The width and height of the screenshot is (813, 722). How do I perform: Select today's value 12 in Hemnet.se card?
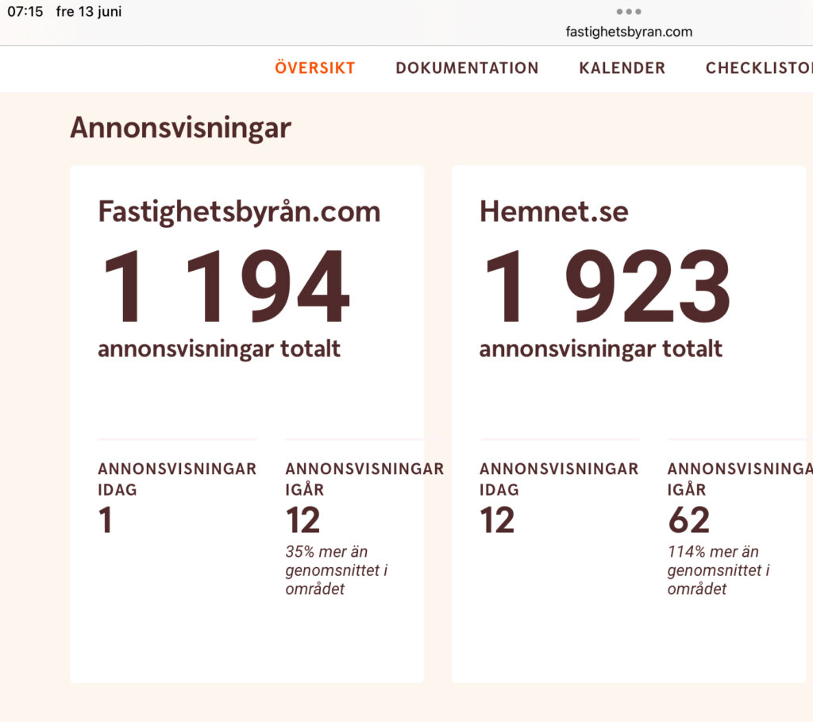coord(497,520)
